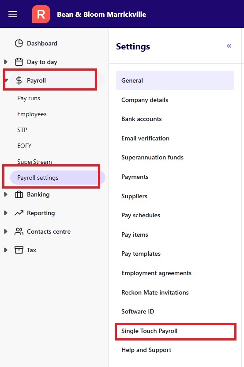Click the Contacts centre people icon
Image resolution: width=244 pixels, height=367 pixels.
19,231
